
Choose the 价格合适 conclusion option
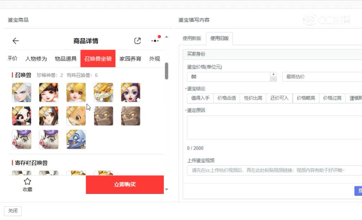(x=227, y=98)
